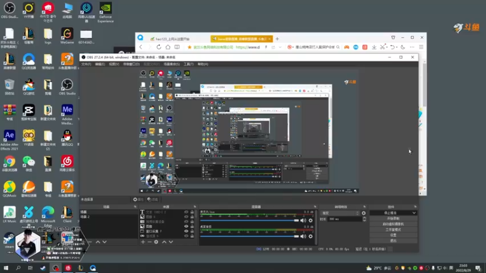Open the QQ浏览器 desktop icon

(x=29, y=61)
